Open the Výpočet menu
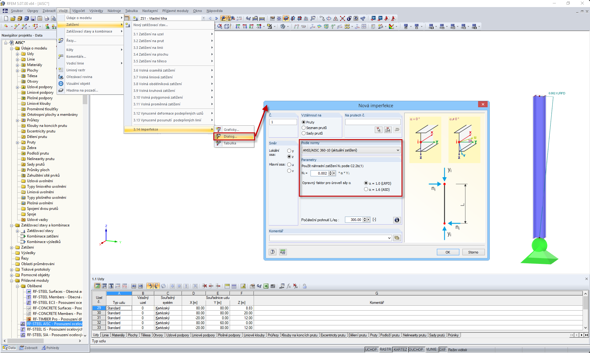This screenshot has height=353, width=590. [78, 11]
